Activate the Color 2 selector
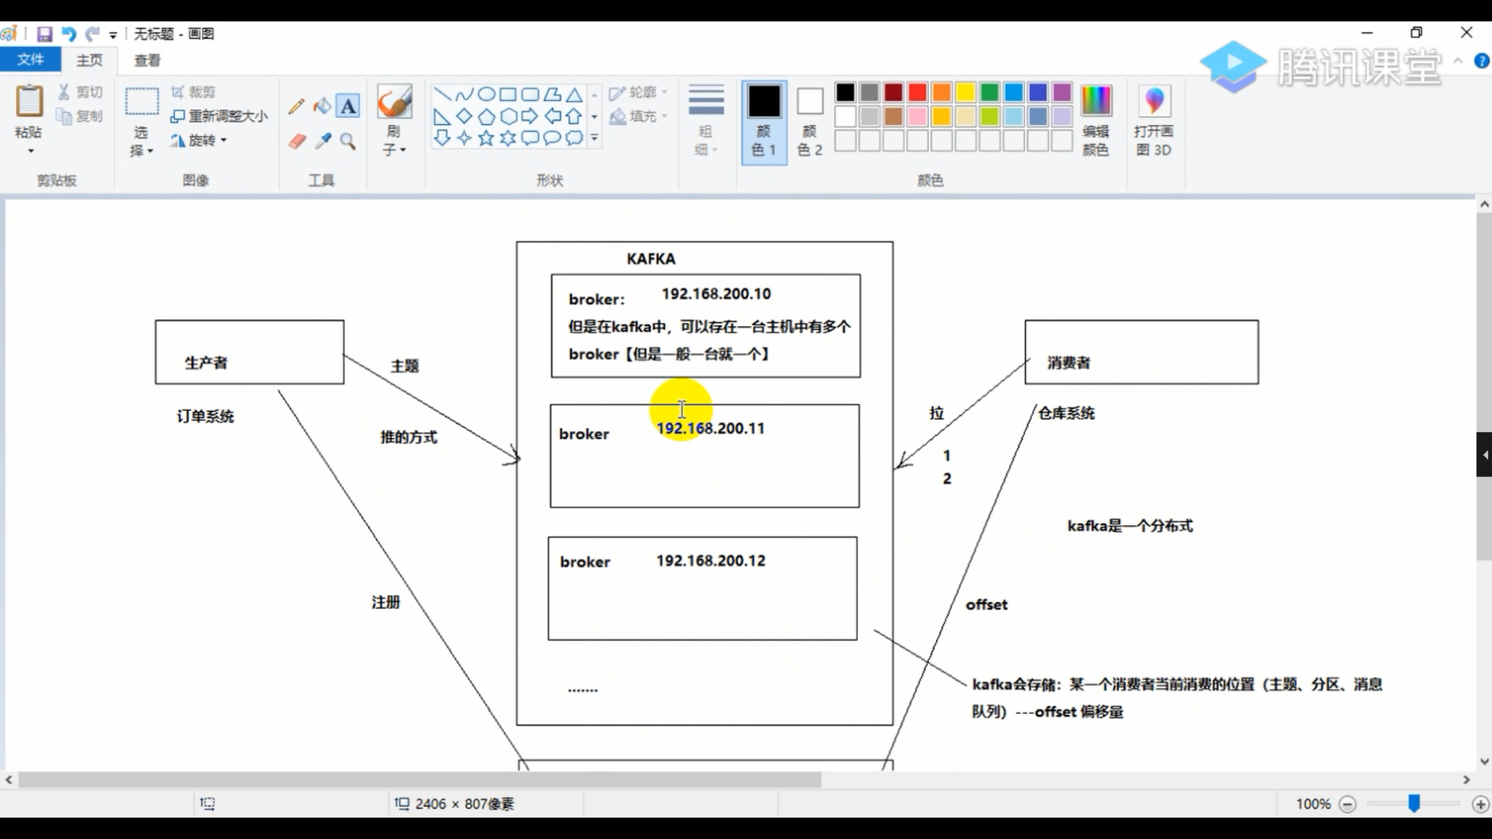The width and height of the screenshot is (1492, 839). 810,120
